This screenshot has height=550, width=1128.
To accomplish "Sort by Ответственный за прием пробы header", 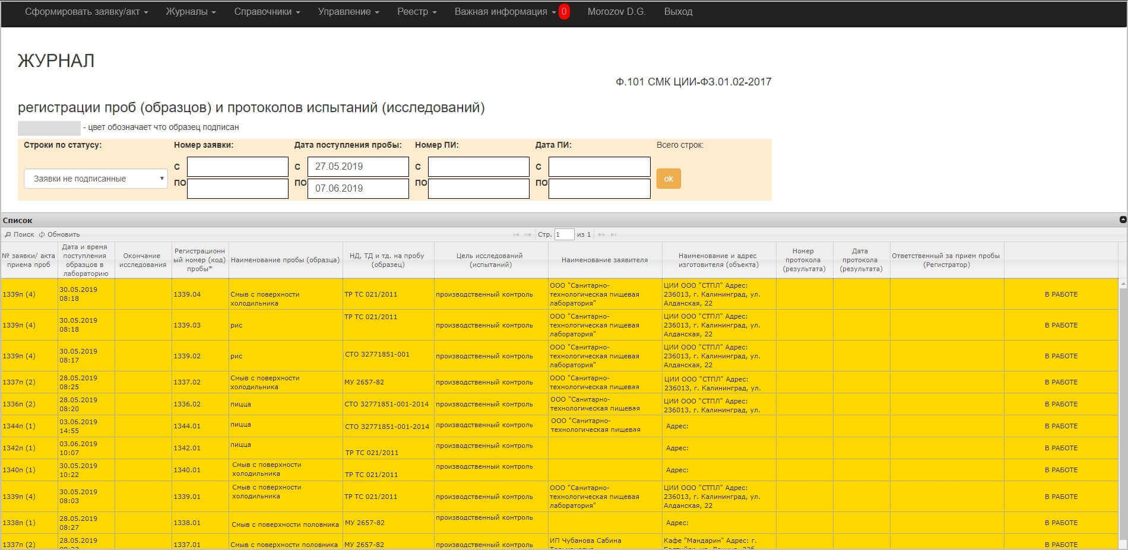I will pyautogui.click(x=946, y=260).
